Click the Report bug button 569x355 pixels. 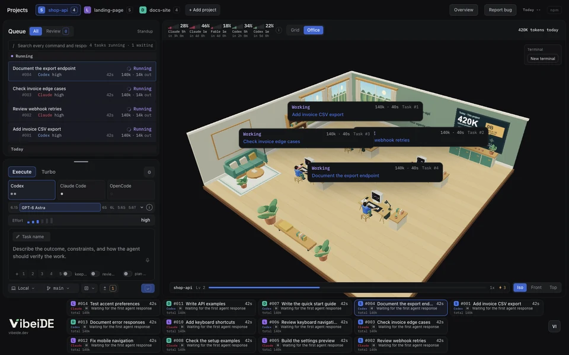[500, 10]
